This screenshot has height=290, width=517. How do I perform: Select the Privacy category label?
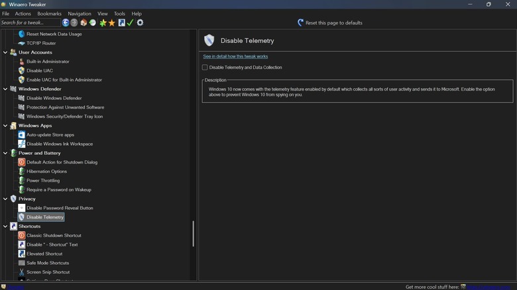point(27,199)
